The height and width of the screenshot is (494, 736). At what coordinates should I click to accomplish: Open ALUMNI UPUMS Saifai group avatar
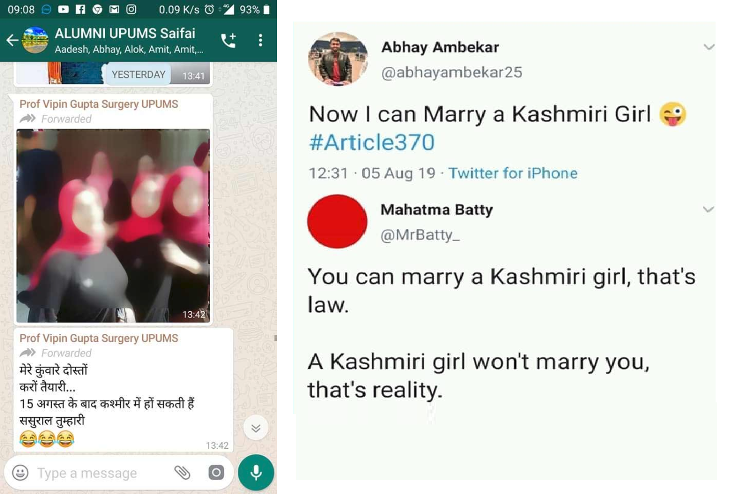point(35,40)
